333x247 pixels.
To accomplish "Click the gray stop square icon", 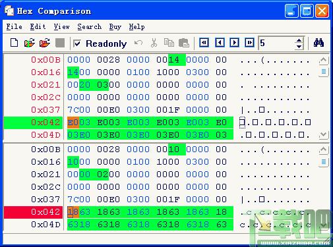I will tap(60, 43).
